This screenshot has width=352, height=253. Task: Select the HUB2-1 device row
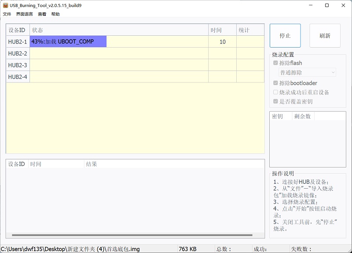(x=135, y=41)
